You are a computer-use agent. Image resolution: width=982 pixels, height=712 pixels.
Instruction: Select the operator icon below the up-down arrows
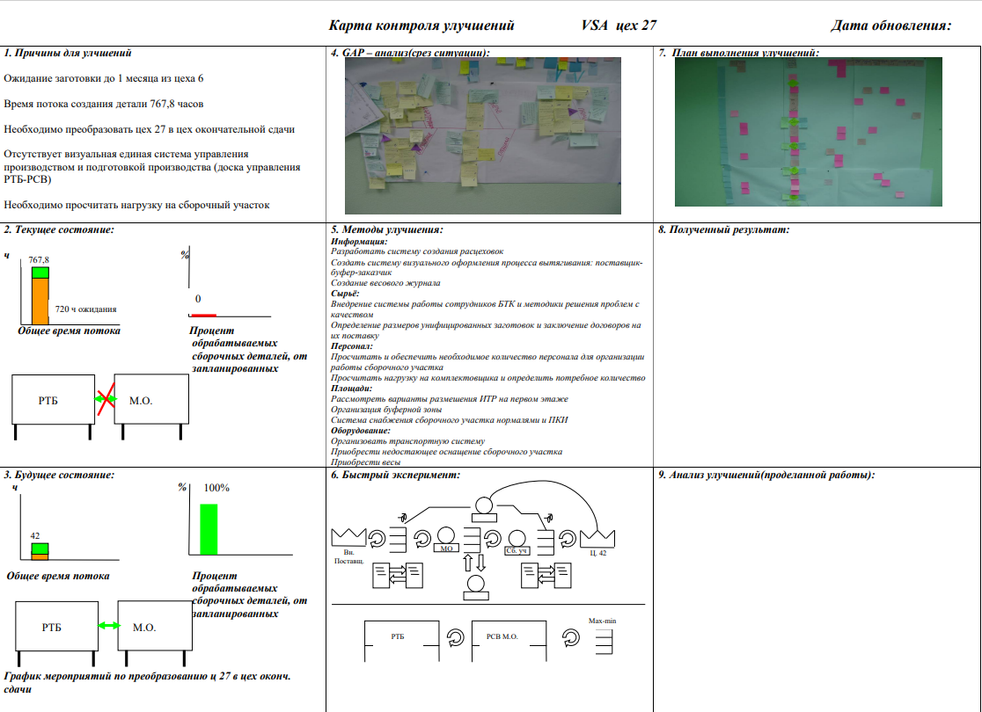(476, 587)
